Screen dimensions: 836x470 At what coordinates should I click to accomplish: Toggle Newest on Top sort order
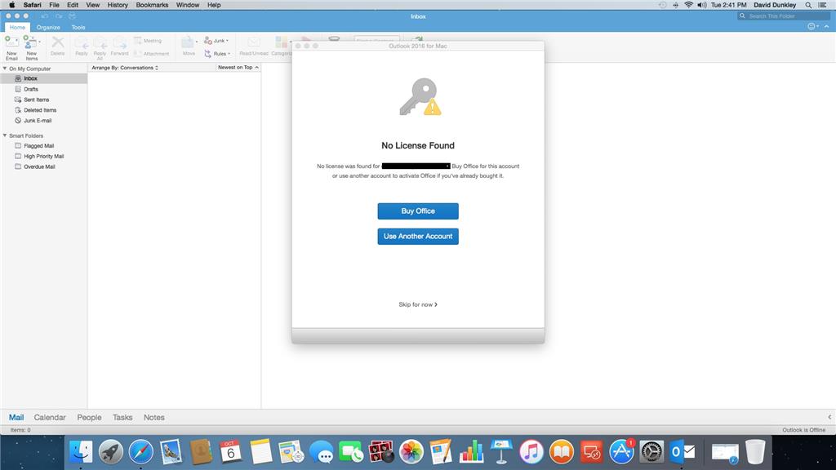pos(238,68)
